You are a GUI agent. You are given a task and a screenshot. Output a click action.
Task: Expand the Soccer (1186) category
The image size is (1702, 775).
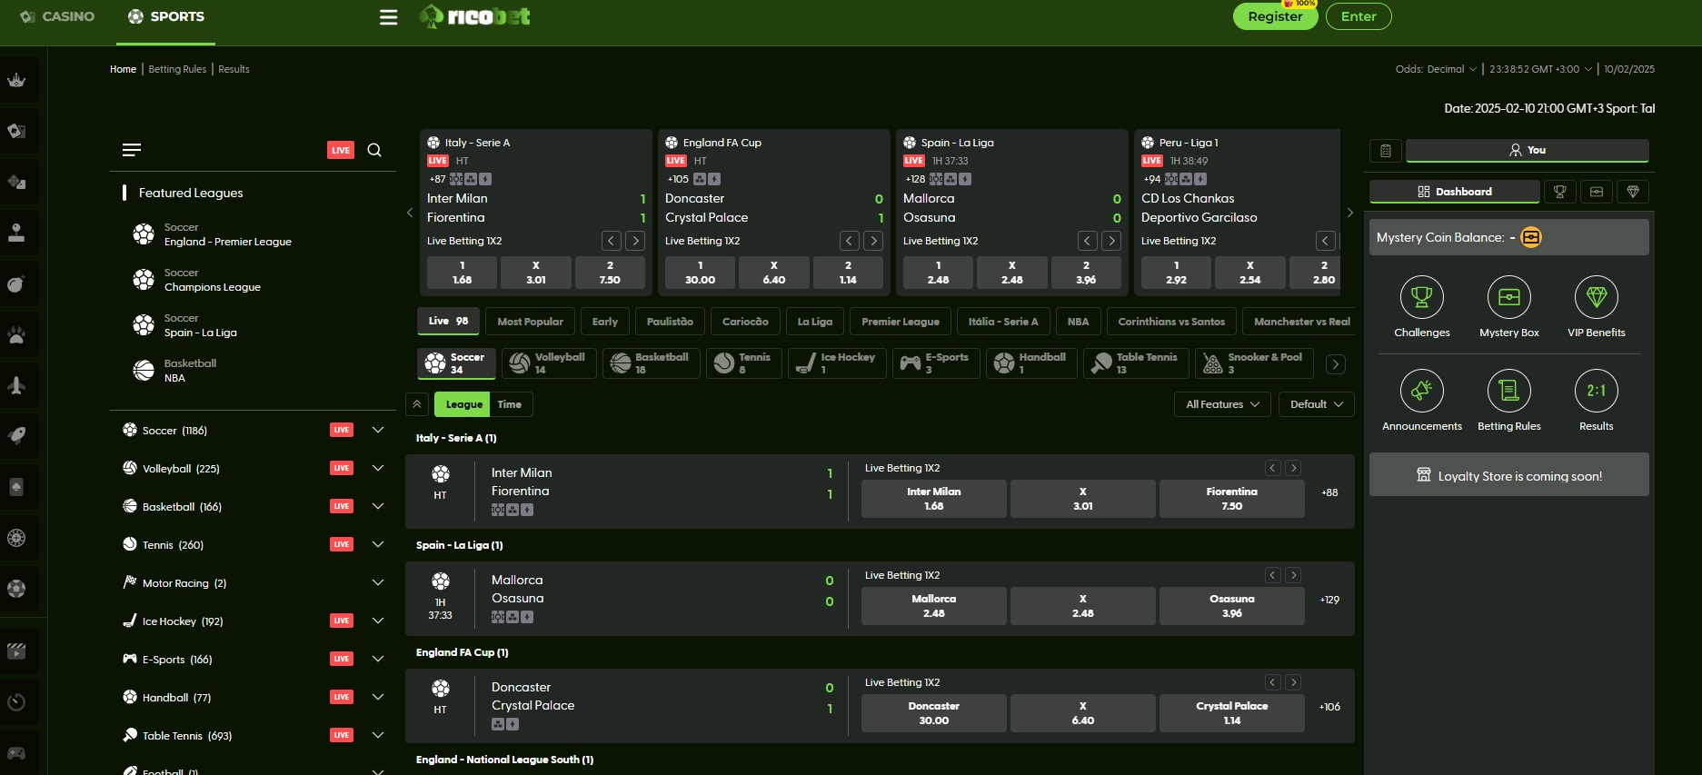click(x=378, y=430)
